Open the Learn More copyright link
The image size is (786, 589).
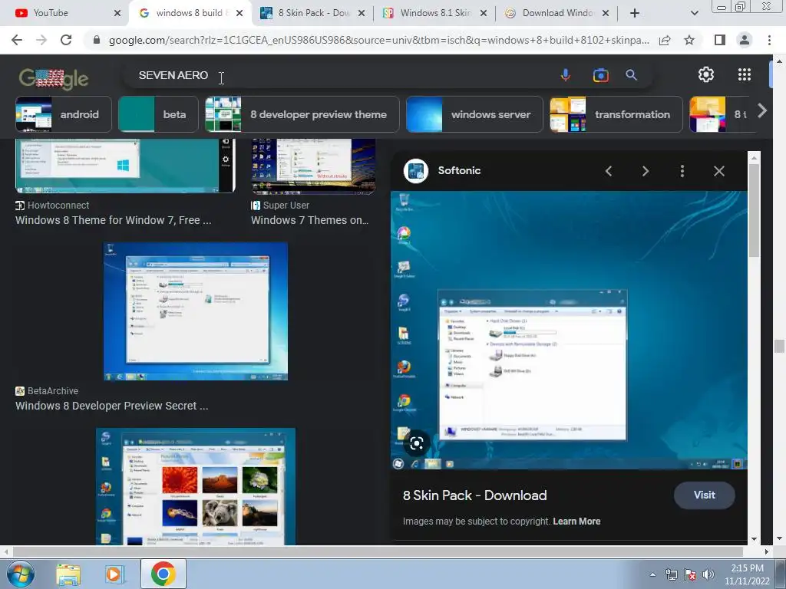[x=576, y=522]
